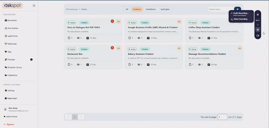The width and height of the screenshot is (269, 128).
Task: Click Active status on Google Business Profile card
Action: [132, 23]
